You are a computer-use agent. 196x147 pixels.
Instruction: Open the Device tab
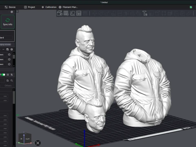(10, 7)
